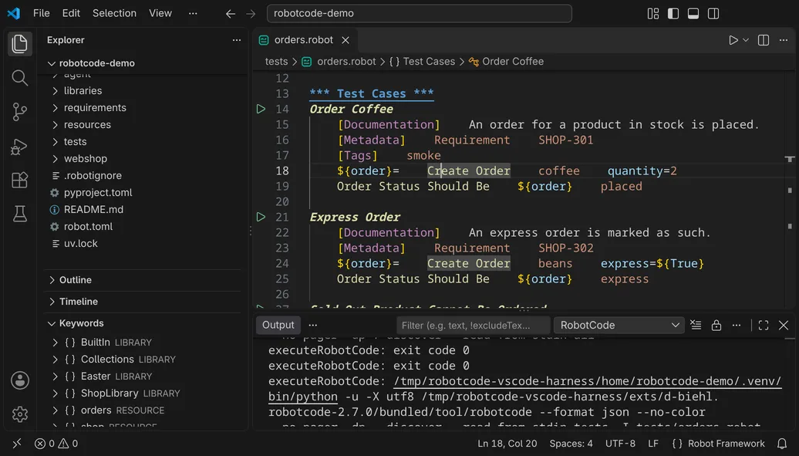The image size is (799, 456).
Task: Click the command center search box
Action: [419, 13]
